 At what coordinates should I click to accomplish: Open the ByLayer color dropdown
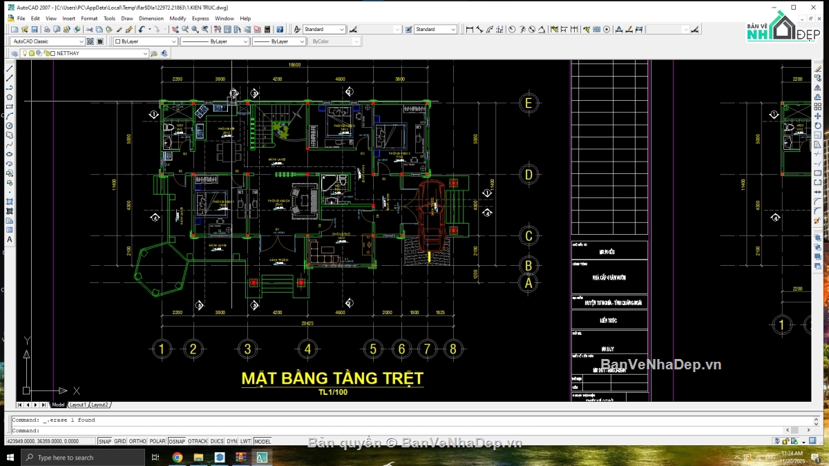[146, 41]
